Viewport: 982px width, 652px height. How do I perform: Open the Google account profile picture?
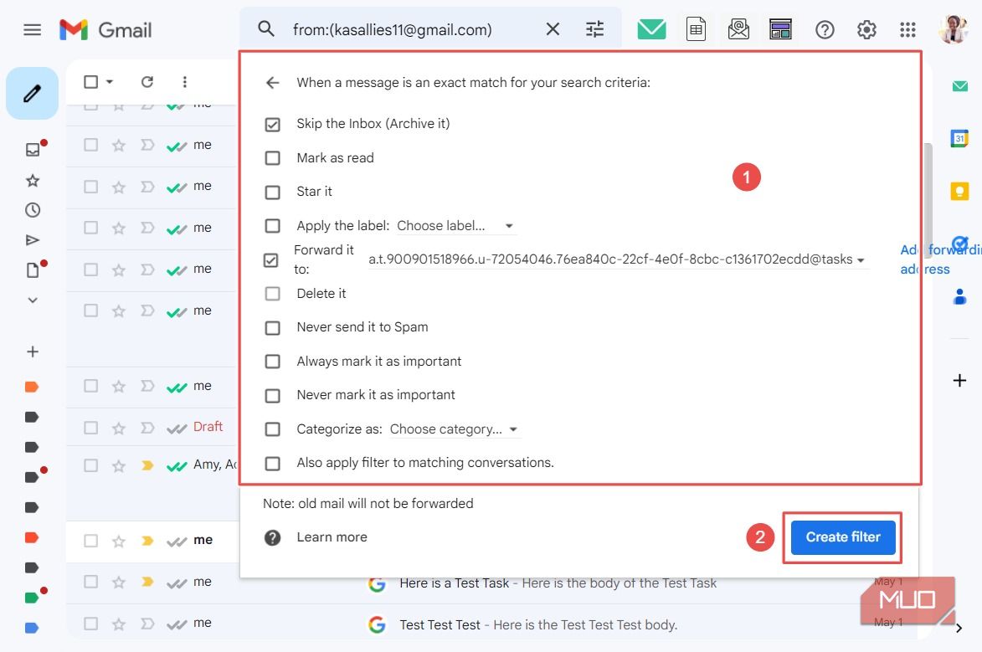(x=954, y=28)
